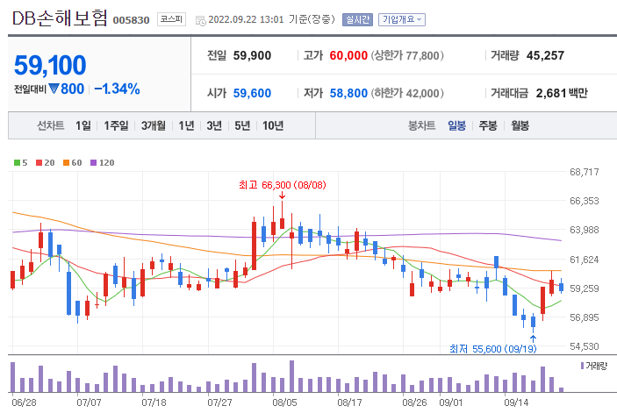The width and height of the screenshot is (617, 413).
Task: Switch to the 일봉 daily candle chart
Action: coord(457,125)
